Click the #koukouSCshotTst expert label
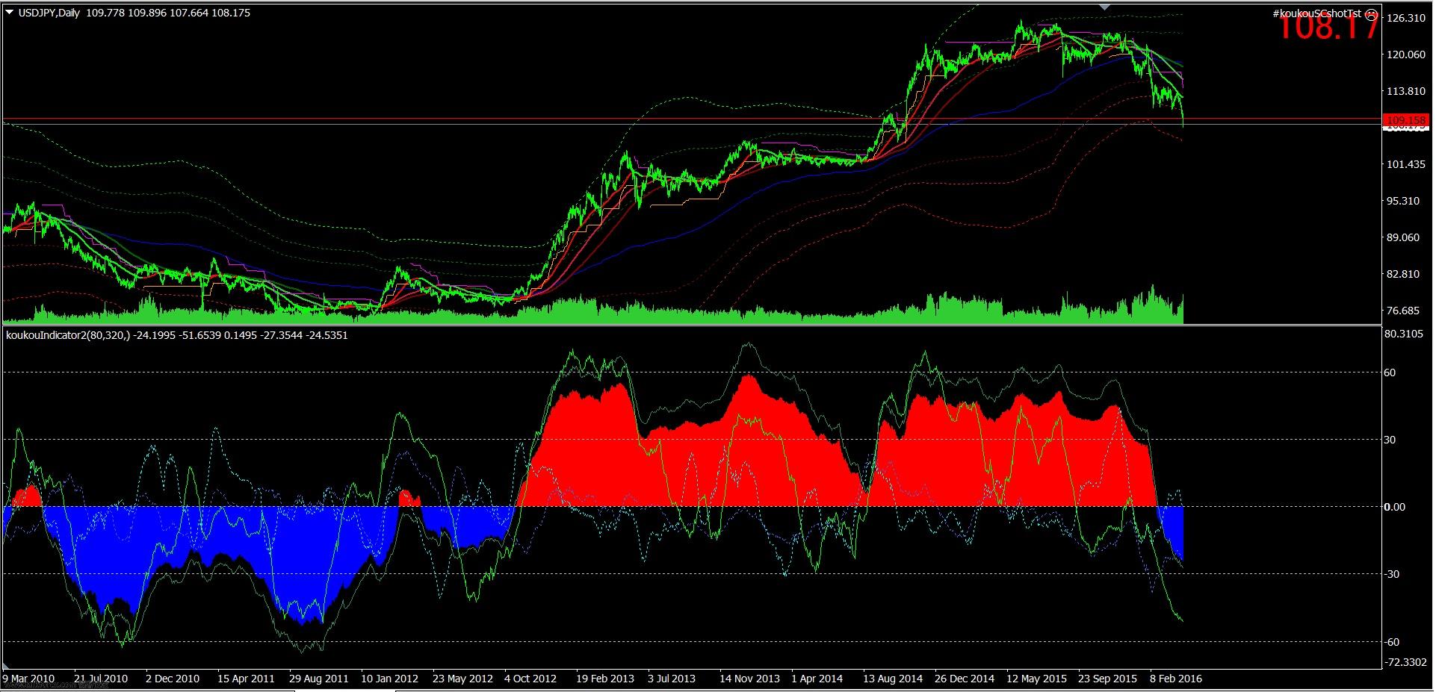Screen dimensions: 1436x692 tap(1317, 13)
